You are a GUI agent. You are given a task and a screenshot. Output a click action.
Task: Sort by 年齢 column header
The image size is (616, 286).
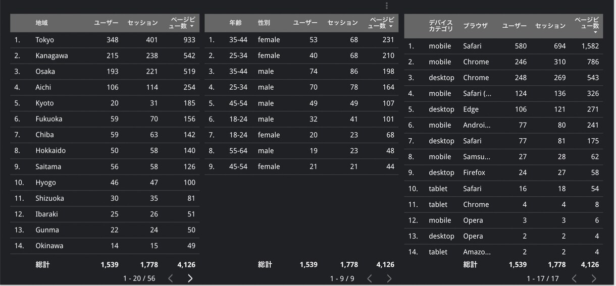pyautogui.click(x=235, y=23)
